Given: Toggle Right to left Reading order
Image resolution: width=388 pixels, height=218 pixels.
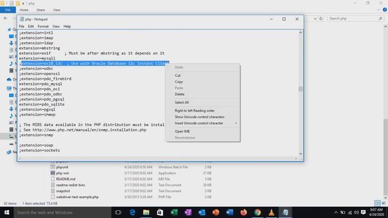Looking at the screenshot, I should click(203, 110).
